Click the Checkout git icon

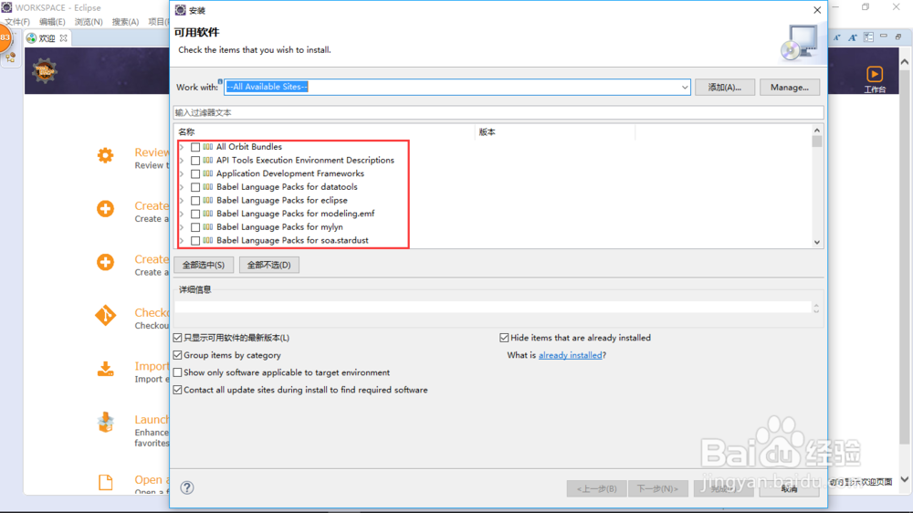(105, 316)
